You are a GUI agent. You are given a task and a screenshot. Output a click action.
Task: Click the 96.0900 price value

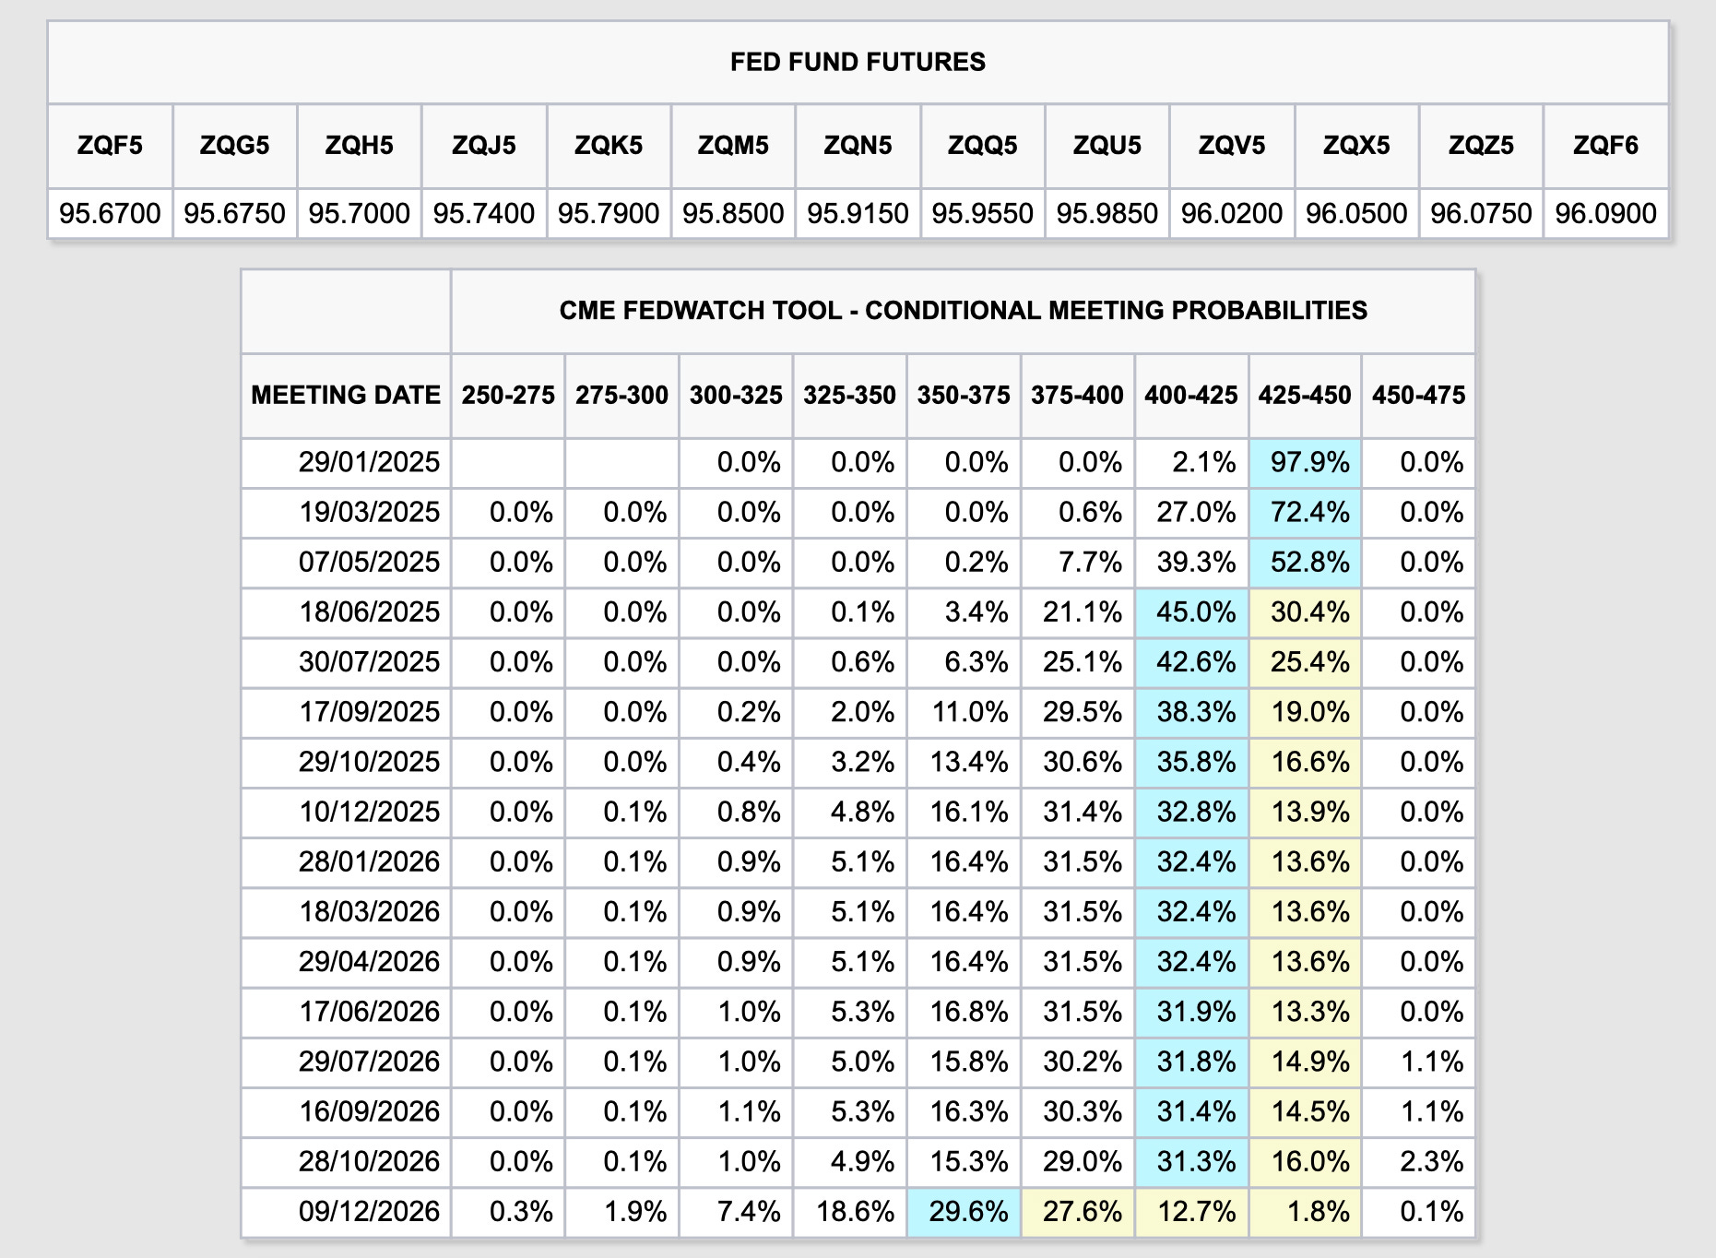pyautogui.click(x=1606, y=213)
